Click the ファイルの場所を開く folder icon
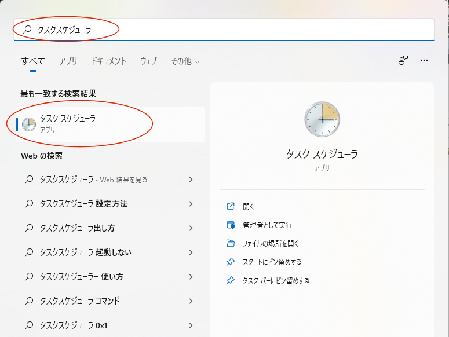This screenshot has height=337, width=449. (231, 243)
